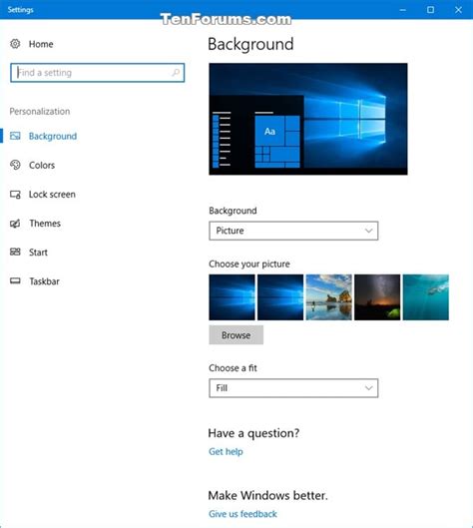Click the Start tiles icon
The height and width of the screenshot is (528, 473).
(x=15, y=252)
